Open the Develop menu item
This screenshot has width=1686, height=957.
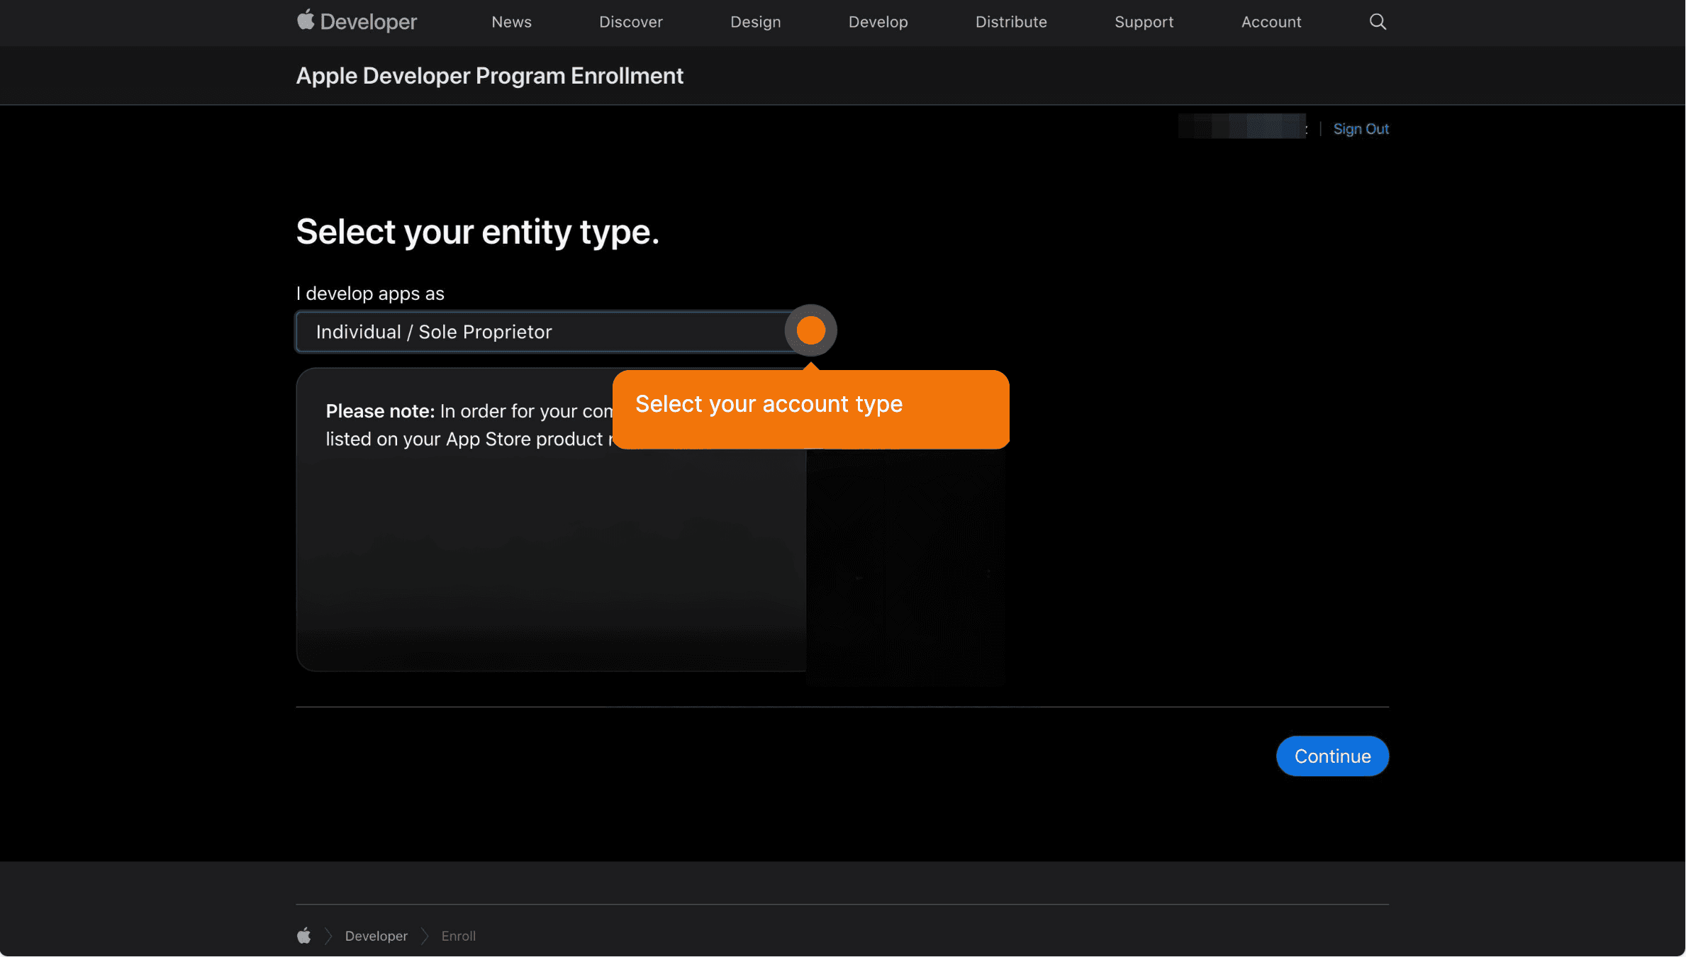pyautogui.click(x=878, y=22)
